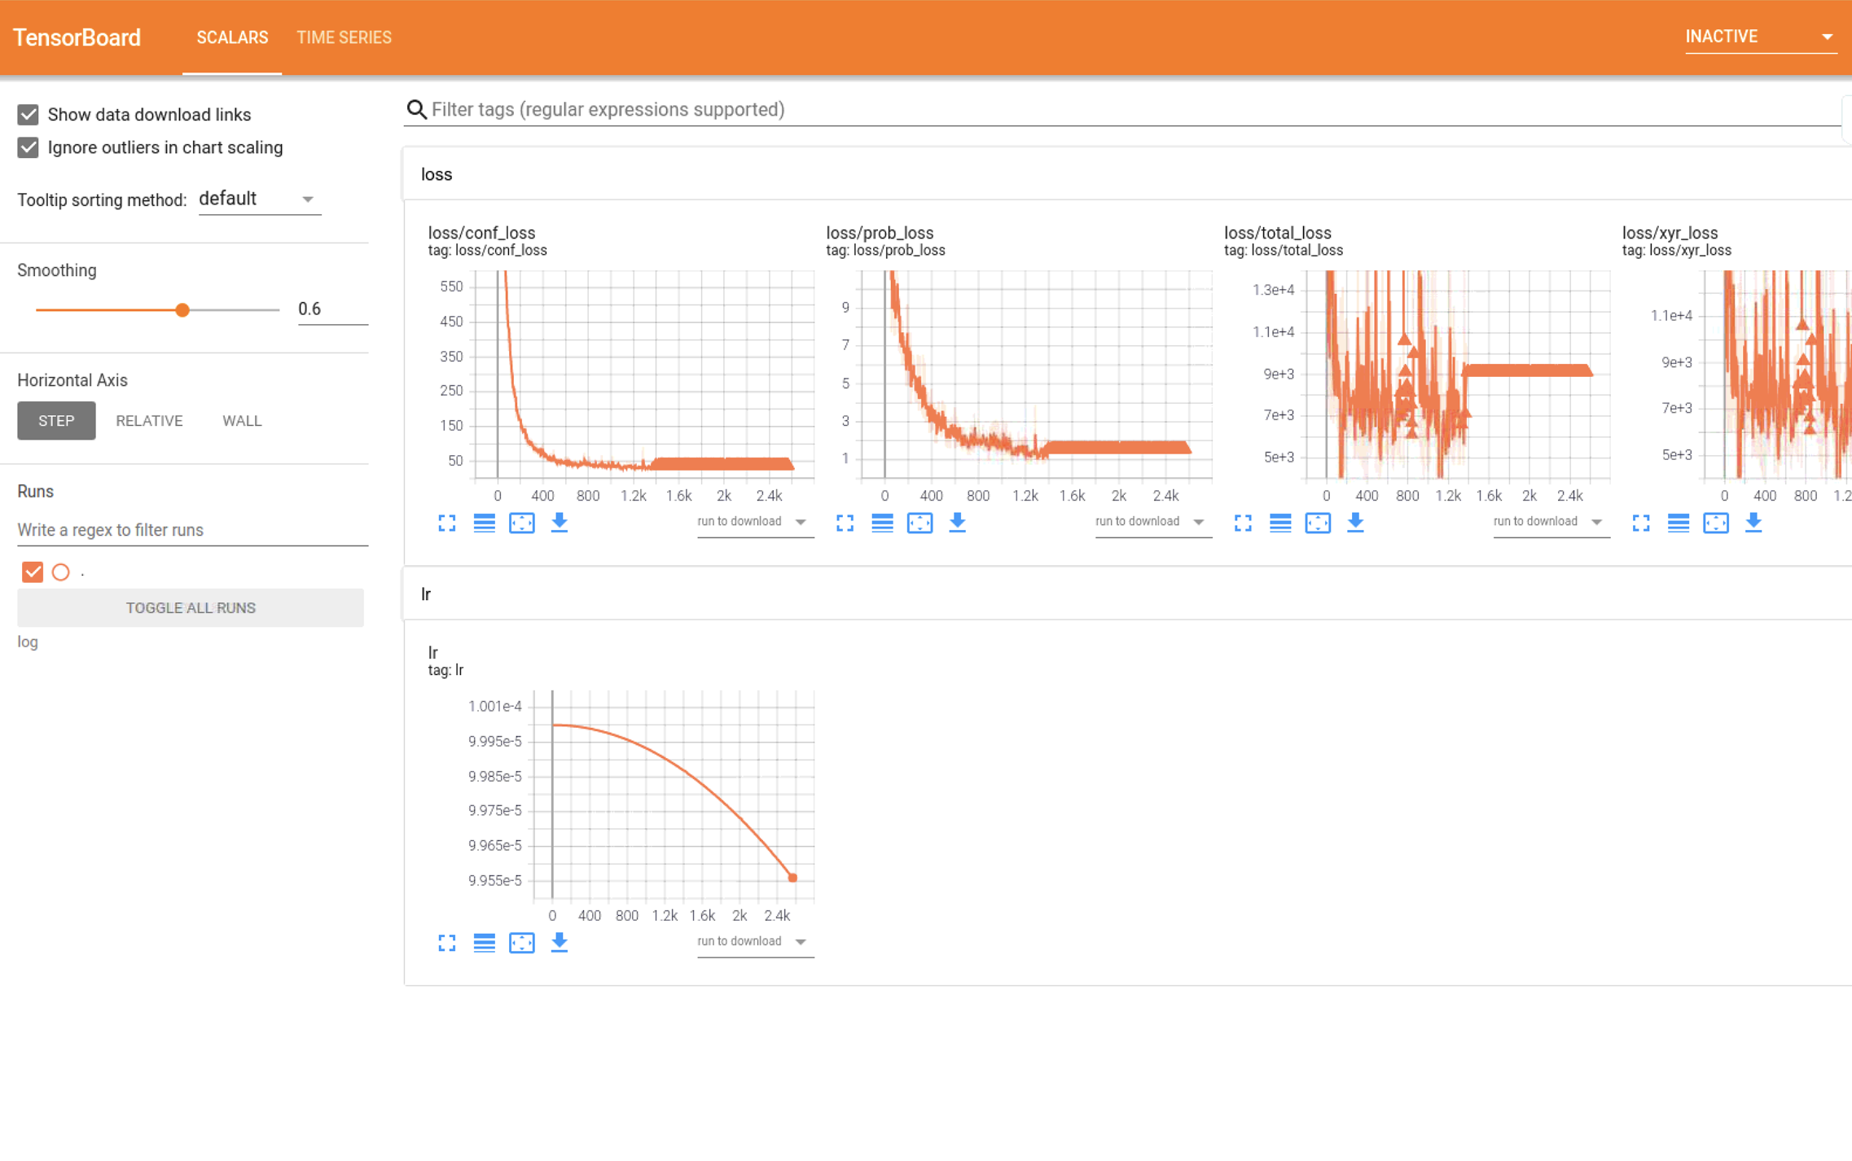
Task: Open the INACTIVE dashboard selector dropdown
Action: pyautogui.click(x=1761, y=36)
